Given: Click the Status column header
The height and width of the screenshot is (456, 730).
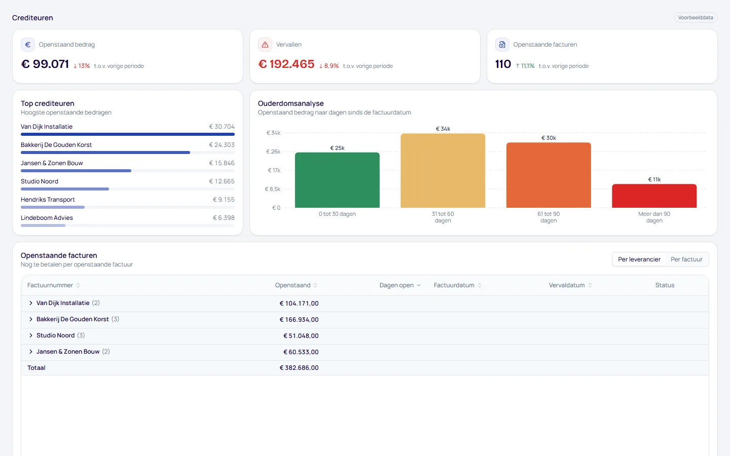Looking at the screenshot, I should [x=665, y=285].
